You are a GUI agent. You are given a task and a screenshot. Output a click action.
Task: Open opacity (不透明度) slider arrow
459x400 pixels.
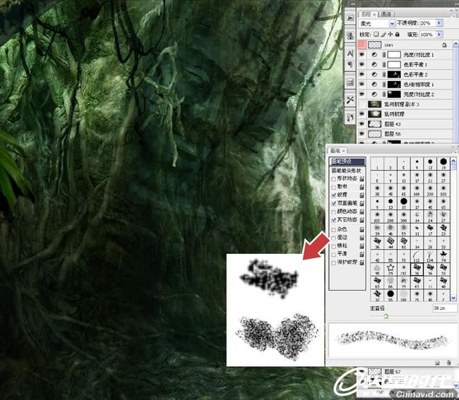click(439, 23)
